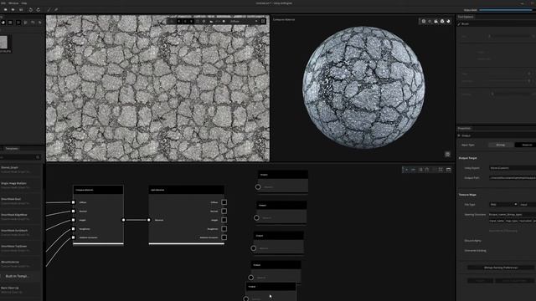Click the save icon left of Undo
This screenshot has width=536, height=301.
(21, 10)
